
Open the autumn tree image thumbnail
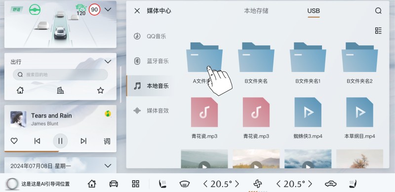point(359,159)
